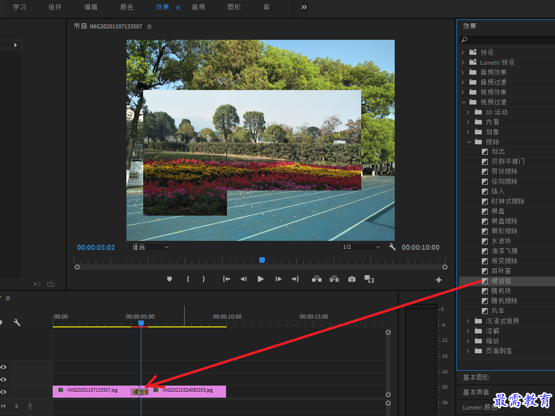Open timeline wrench display settings
The height and width of the screenshot is (416, 555).
[x=17, y=322]
